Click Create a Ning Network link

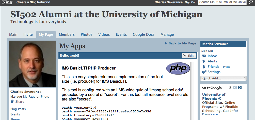tap(33, 2)
